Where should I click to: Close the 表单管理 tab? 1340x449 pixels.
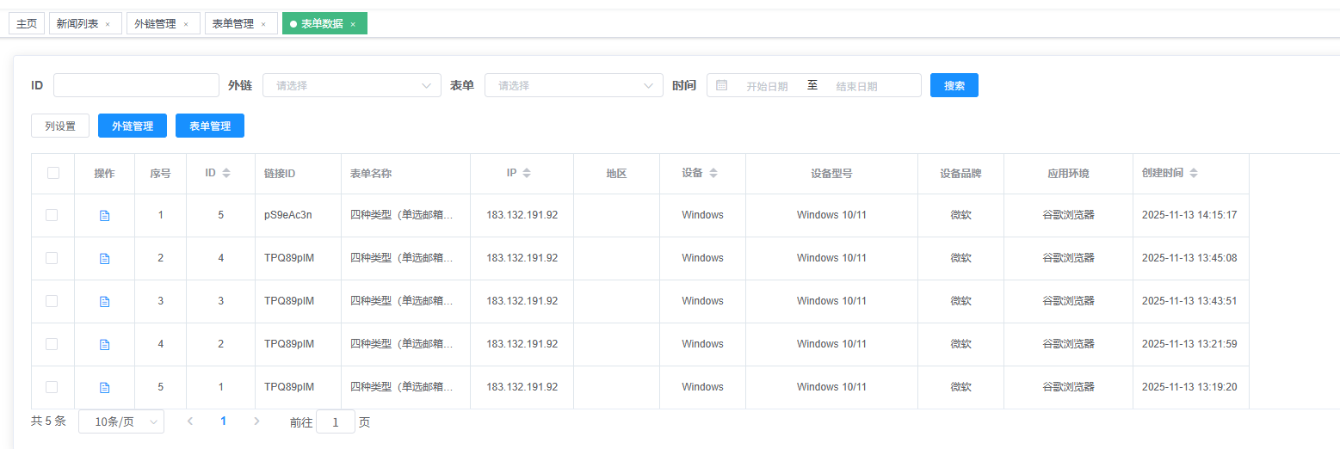[x=263, y=24]
